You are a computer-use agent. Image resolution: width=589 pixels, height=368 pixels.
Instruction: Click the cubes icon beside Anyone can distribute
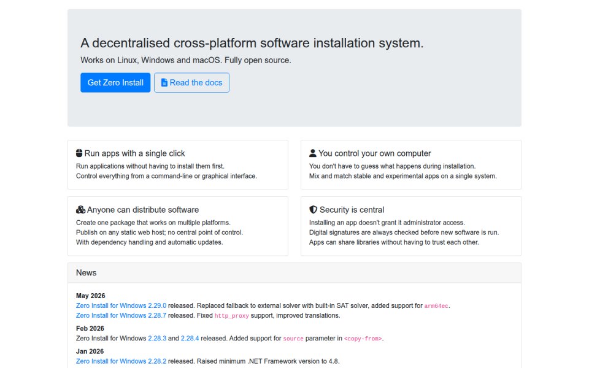click(80, 210)
